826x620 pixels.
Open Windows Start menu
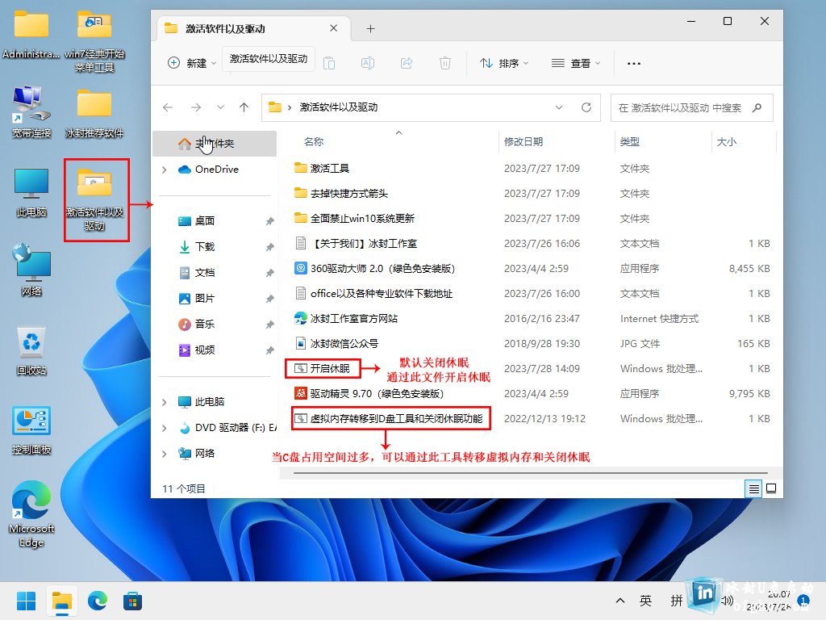(x=26, y=601)
